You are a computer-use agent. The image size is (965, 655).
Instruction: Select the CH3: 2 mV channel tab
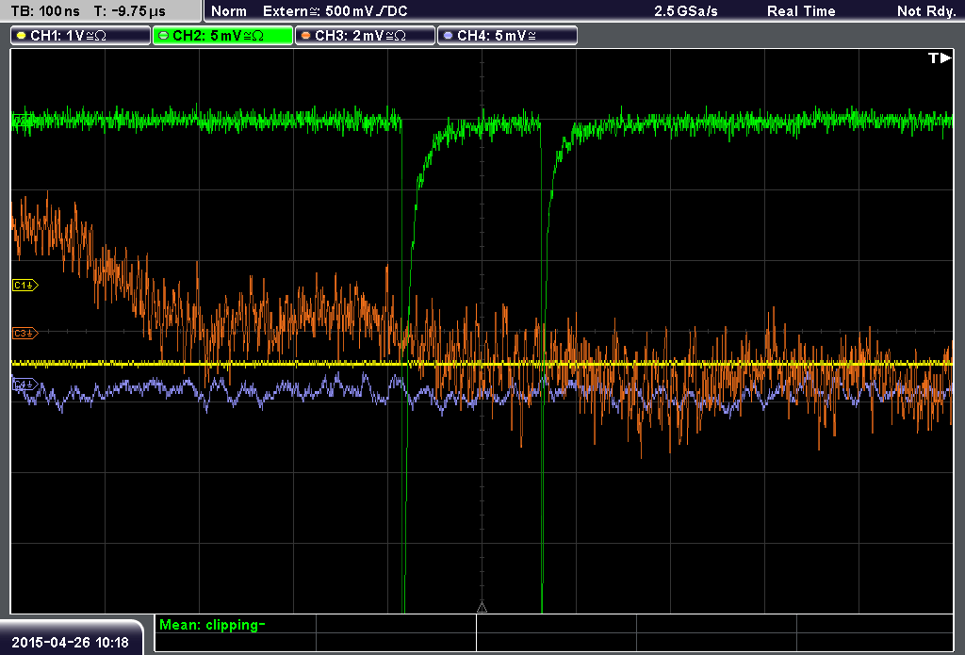(365, 36)
